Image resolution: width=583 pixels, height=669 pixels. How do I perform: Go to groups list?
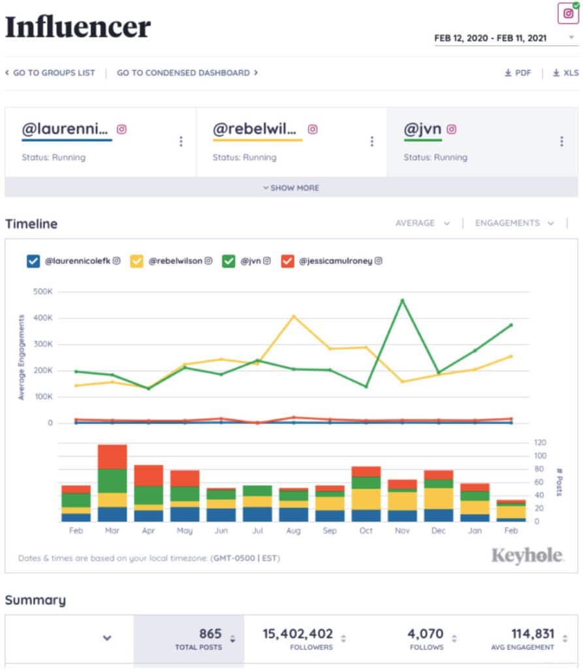click(50, 73)
